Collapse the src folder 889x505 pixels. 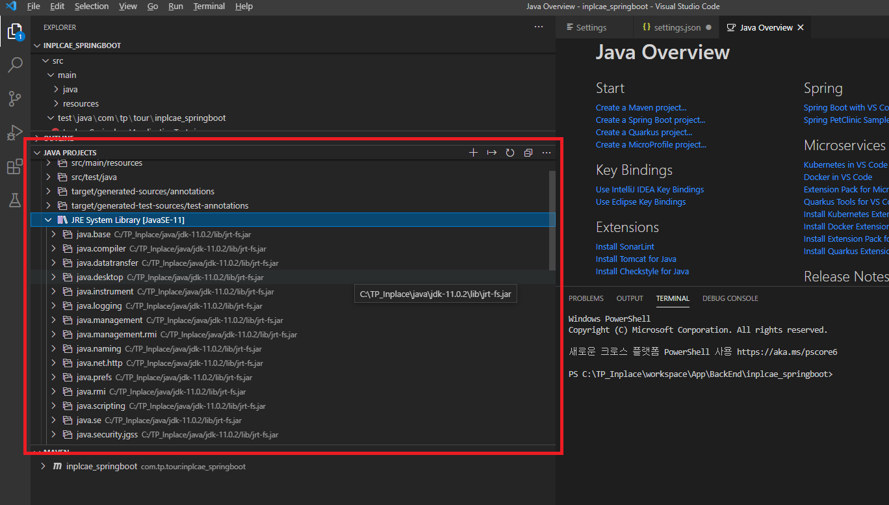45,60
